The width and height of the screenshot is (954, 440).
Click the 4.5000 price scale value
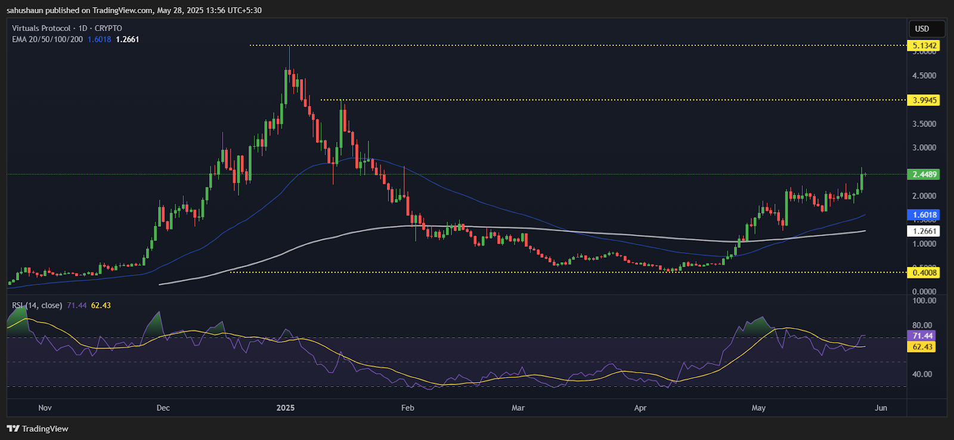click(x=924, y=76)
